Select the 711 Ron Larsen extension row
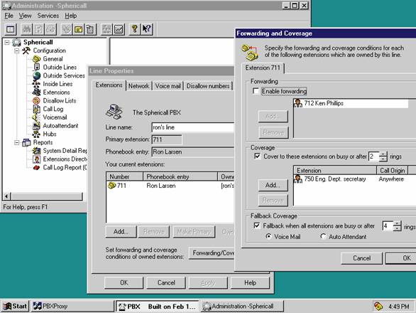 (170, 186)
